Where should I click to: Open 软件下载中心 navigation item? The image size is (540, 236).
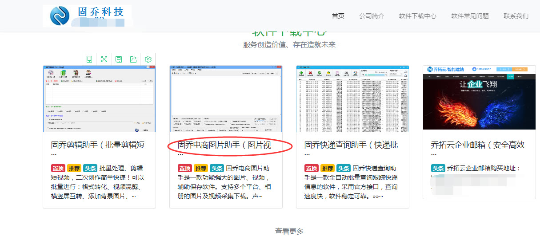point(418,16)
